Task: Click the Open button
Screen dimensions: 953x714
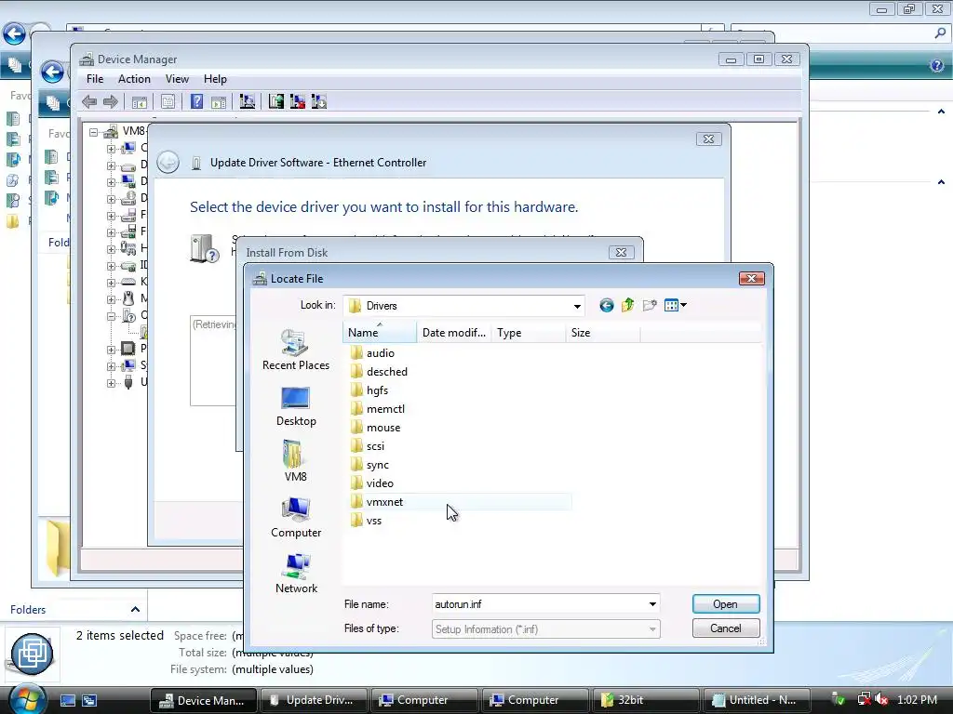Action: (726, 604)
